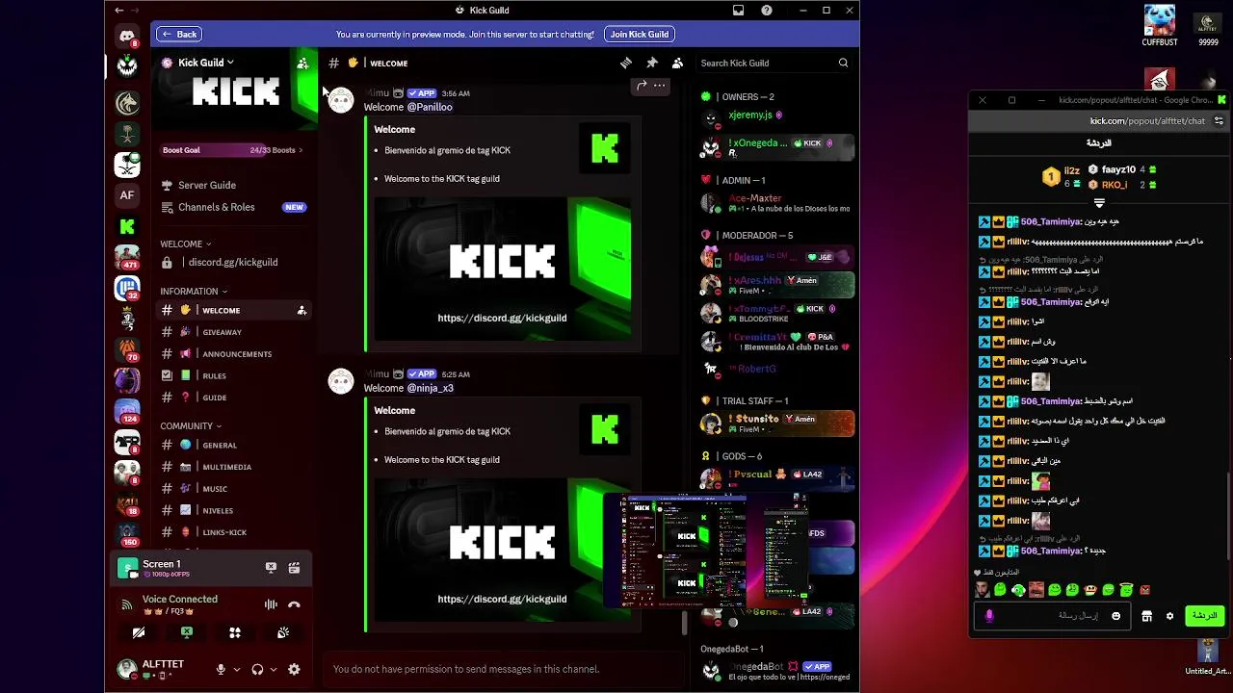Expand the Boost Goal 24/33 Boosts

[232, 150]
